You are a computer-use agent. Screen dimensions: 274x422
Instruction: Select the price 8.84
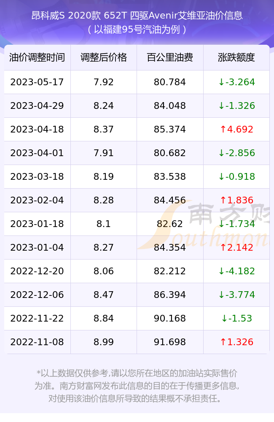click(x=104, y=319)
